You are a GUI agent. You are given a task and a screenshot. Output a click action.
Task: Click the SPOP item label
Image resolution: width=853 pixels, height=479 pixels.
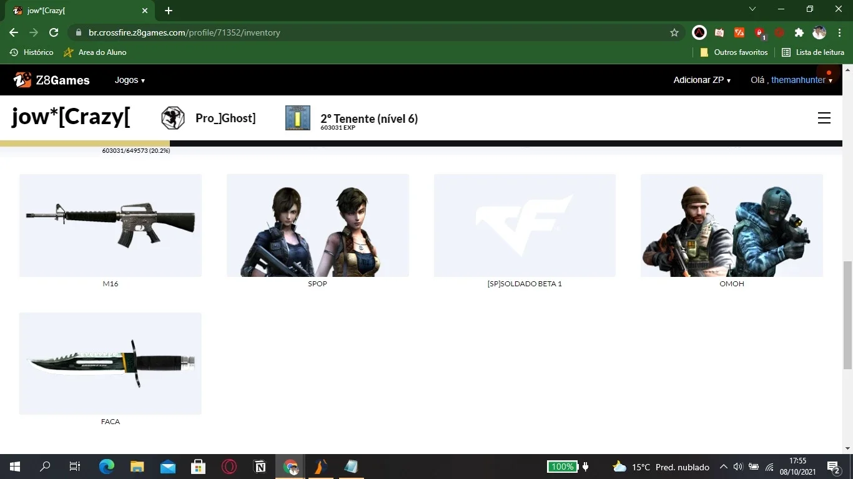click(317, 284)
